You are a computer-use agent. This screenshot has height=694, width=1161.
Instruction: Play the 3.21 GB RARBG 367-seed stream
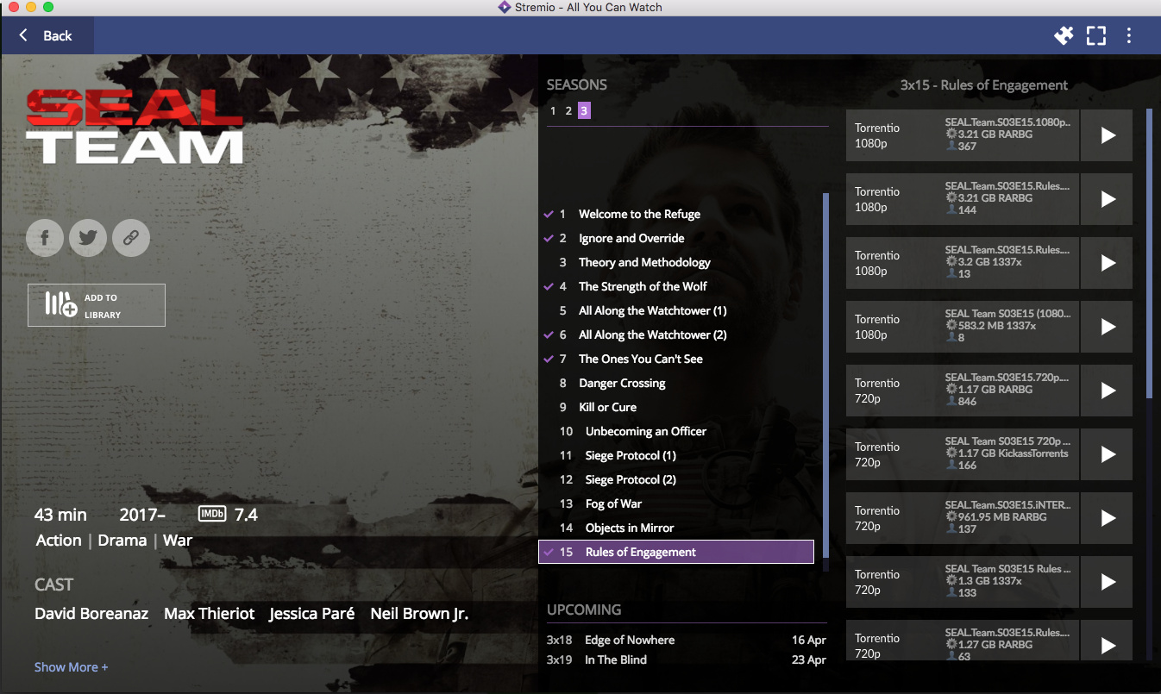(x=1108, y=135)
